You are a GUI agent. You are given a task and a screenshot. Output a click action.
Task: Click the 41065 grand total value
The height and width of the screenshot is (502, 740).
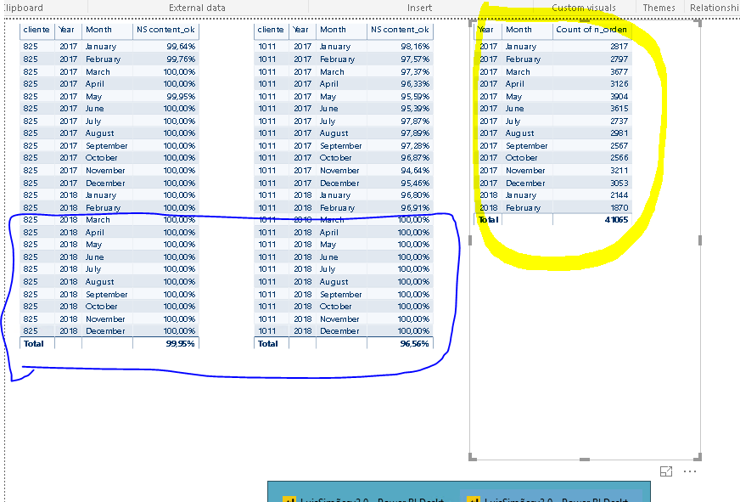coord(616,220)
